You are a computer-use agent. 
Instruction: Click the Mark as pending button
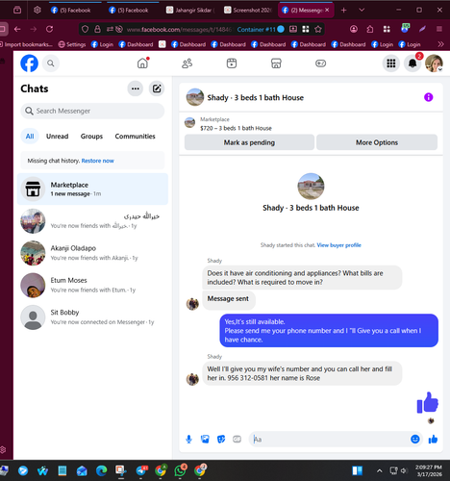(249, 142)
